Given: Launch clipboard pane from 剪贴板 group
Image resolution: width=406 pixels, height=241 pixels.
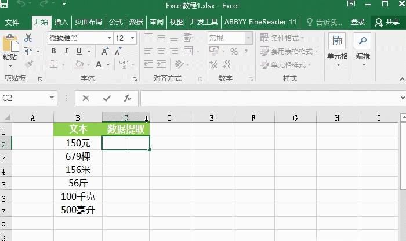Looking at the screenshot, I should point(40,80).
